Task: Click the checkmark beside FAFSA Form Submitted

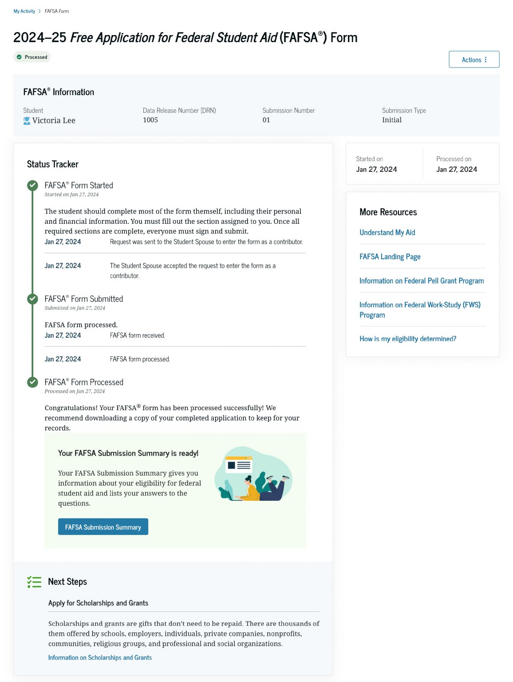Action: (32, 299)
